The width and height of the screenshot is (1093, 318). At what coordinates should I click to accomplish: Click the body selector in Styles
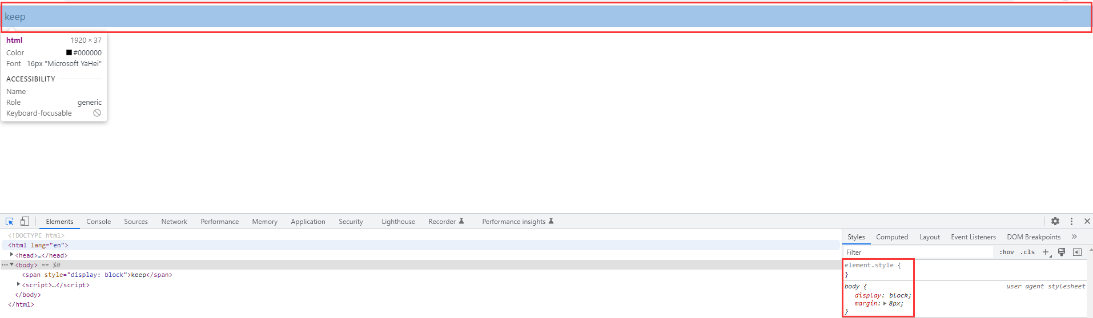pyautogui.click(x=852, y=286)
